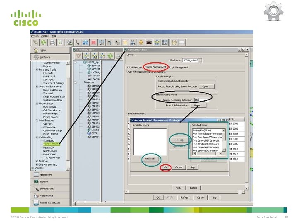Open the Configure section with gear icon
This screenshot has height=223, width=298.
point(50,57)
